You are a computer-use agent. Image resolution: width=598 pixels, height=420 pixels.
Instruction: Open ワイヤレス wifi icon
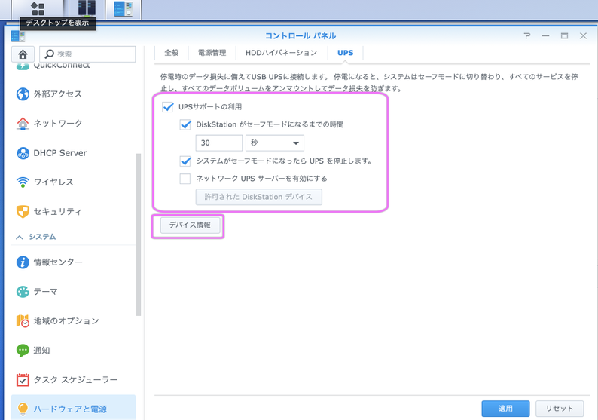coord(23,182)
